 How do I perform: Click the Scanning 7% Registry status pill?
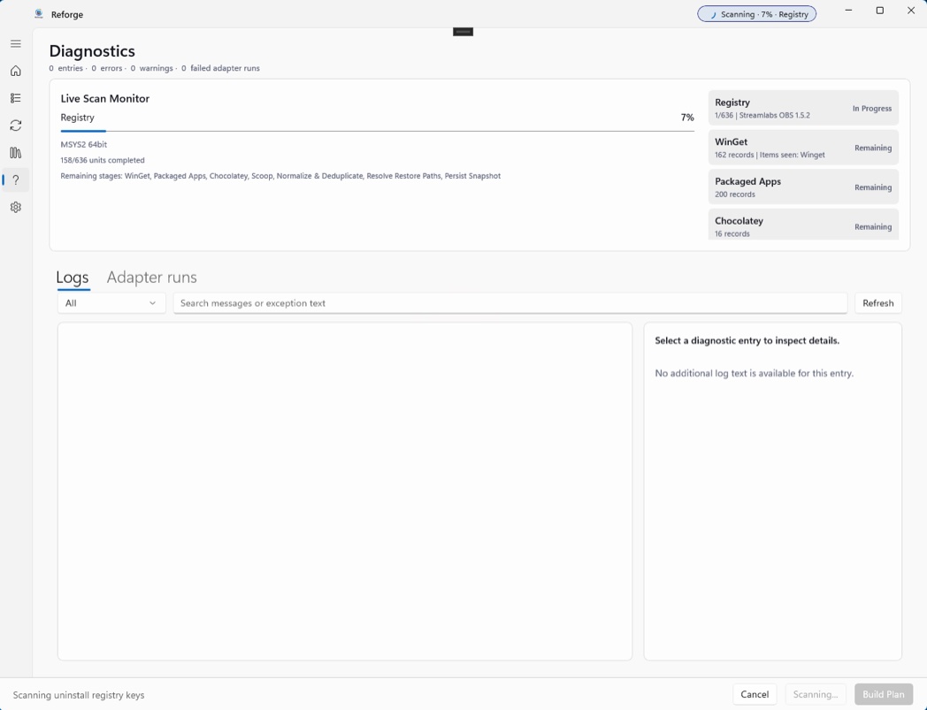tap(757, 14)
